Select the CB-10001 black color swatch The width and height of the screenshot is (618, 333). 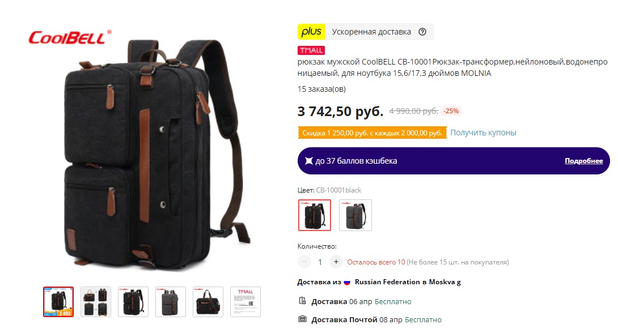tap(315, 215)
